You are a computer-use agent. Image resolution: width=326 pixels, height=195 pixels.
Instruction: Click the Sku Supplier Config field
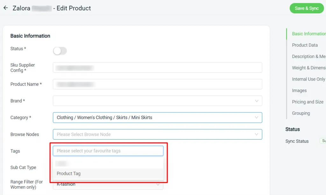click(x=157, y=68)
